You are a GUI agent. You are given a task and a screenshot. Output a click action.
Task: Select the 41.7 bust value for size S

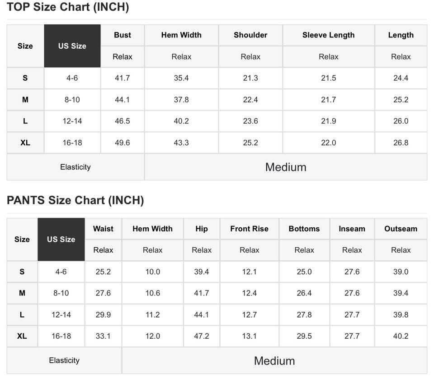click(x=123, y=78)
